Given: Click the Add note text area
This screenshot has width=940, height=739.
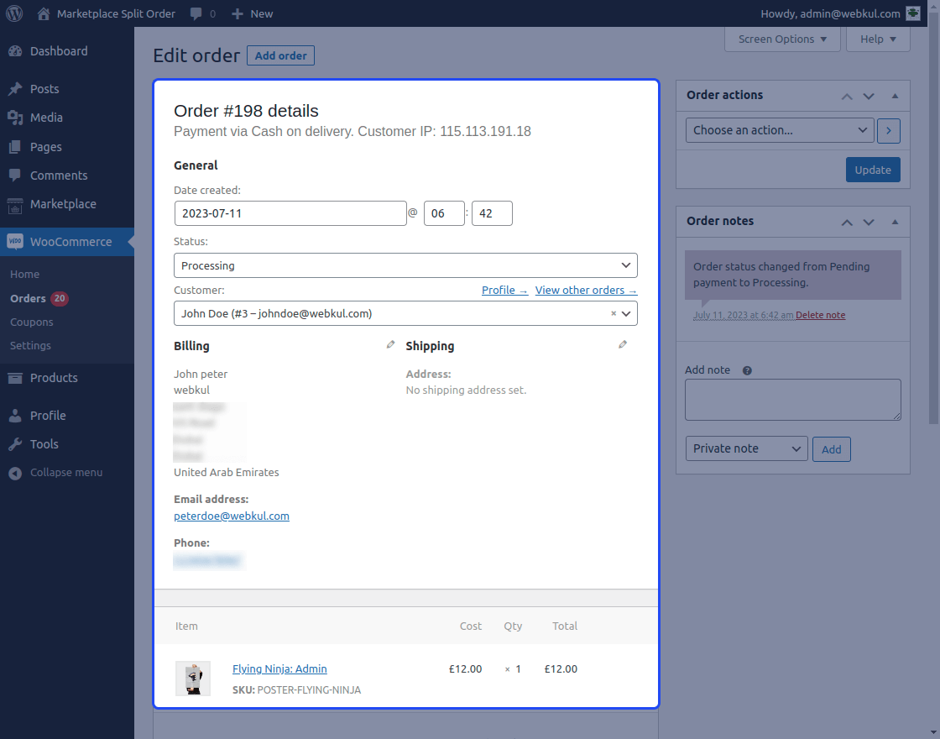Looking at the screenshot, I should (x=792, y=400).
